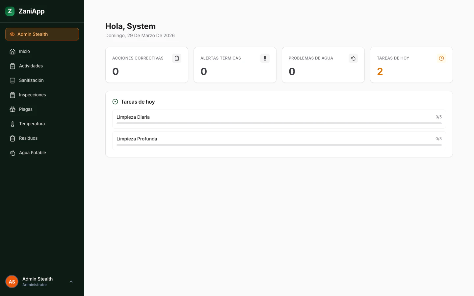Image resolution: width=474 pixels, height=296 pixels.
Task: Click the check-circle icon beside Tareas de hoy heading
Action: pos(115,102)
